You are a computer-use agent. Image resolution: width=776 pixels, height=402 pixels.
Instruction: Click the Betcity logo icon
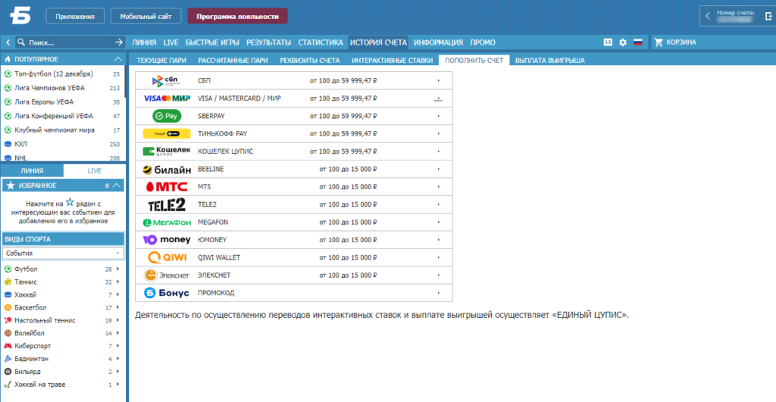pos(20,16)
